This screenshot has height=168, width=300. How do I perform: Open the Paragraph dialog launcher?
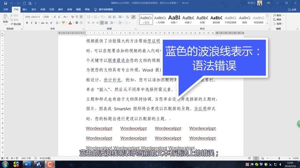tap(135, 29)
